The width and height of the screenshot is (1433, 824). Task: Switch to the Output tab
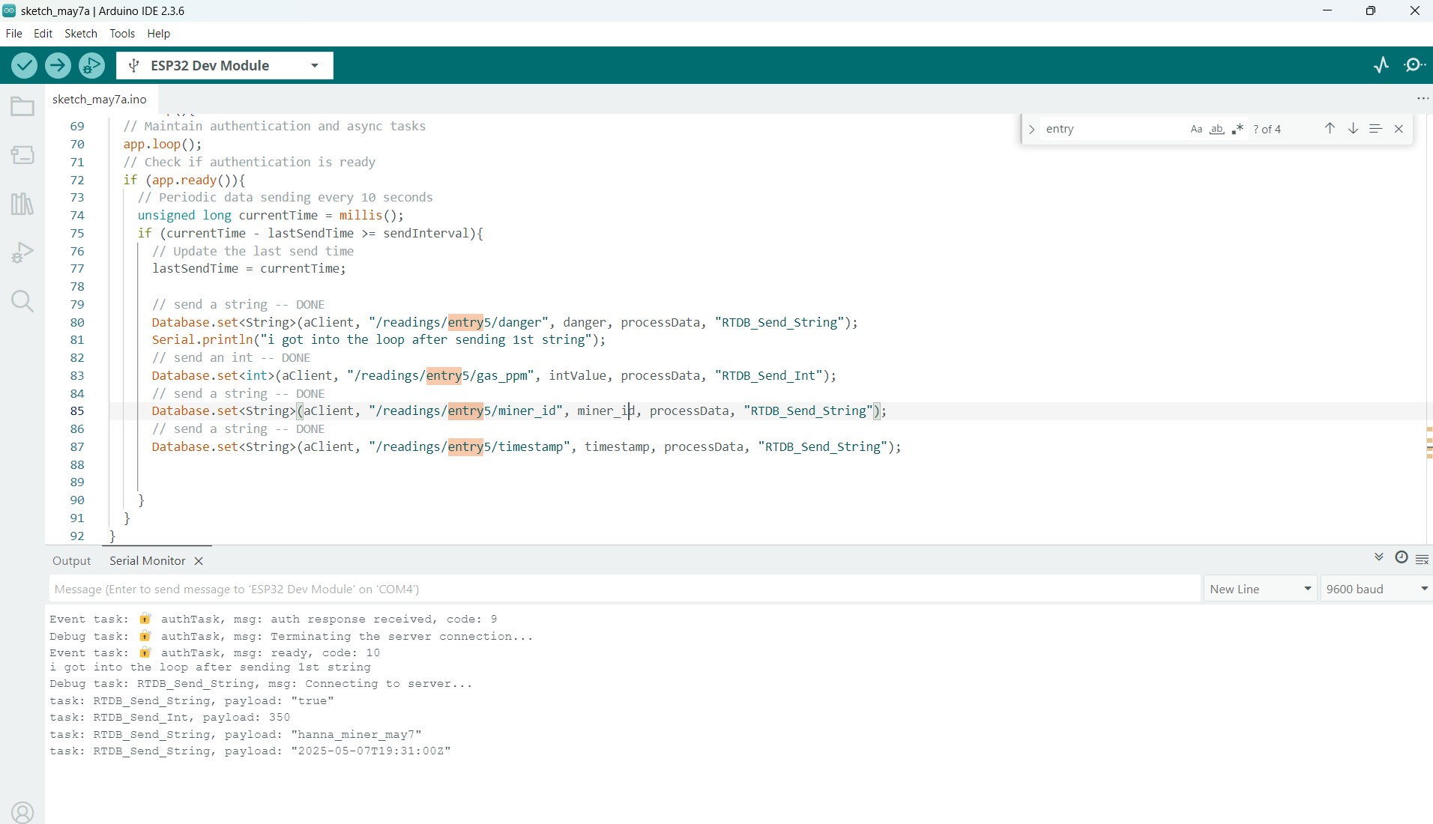pos(71,561)
